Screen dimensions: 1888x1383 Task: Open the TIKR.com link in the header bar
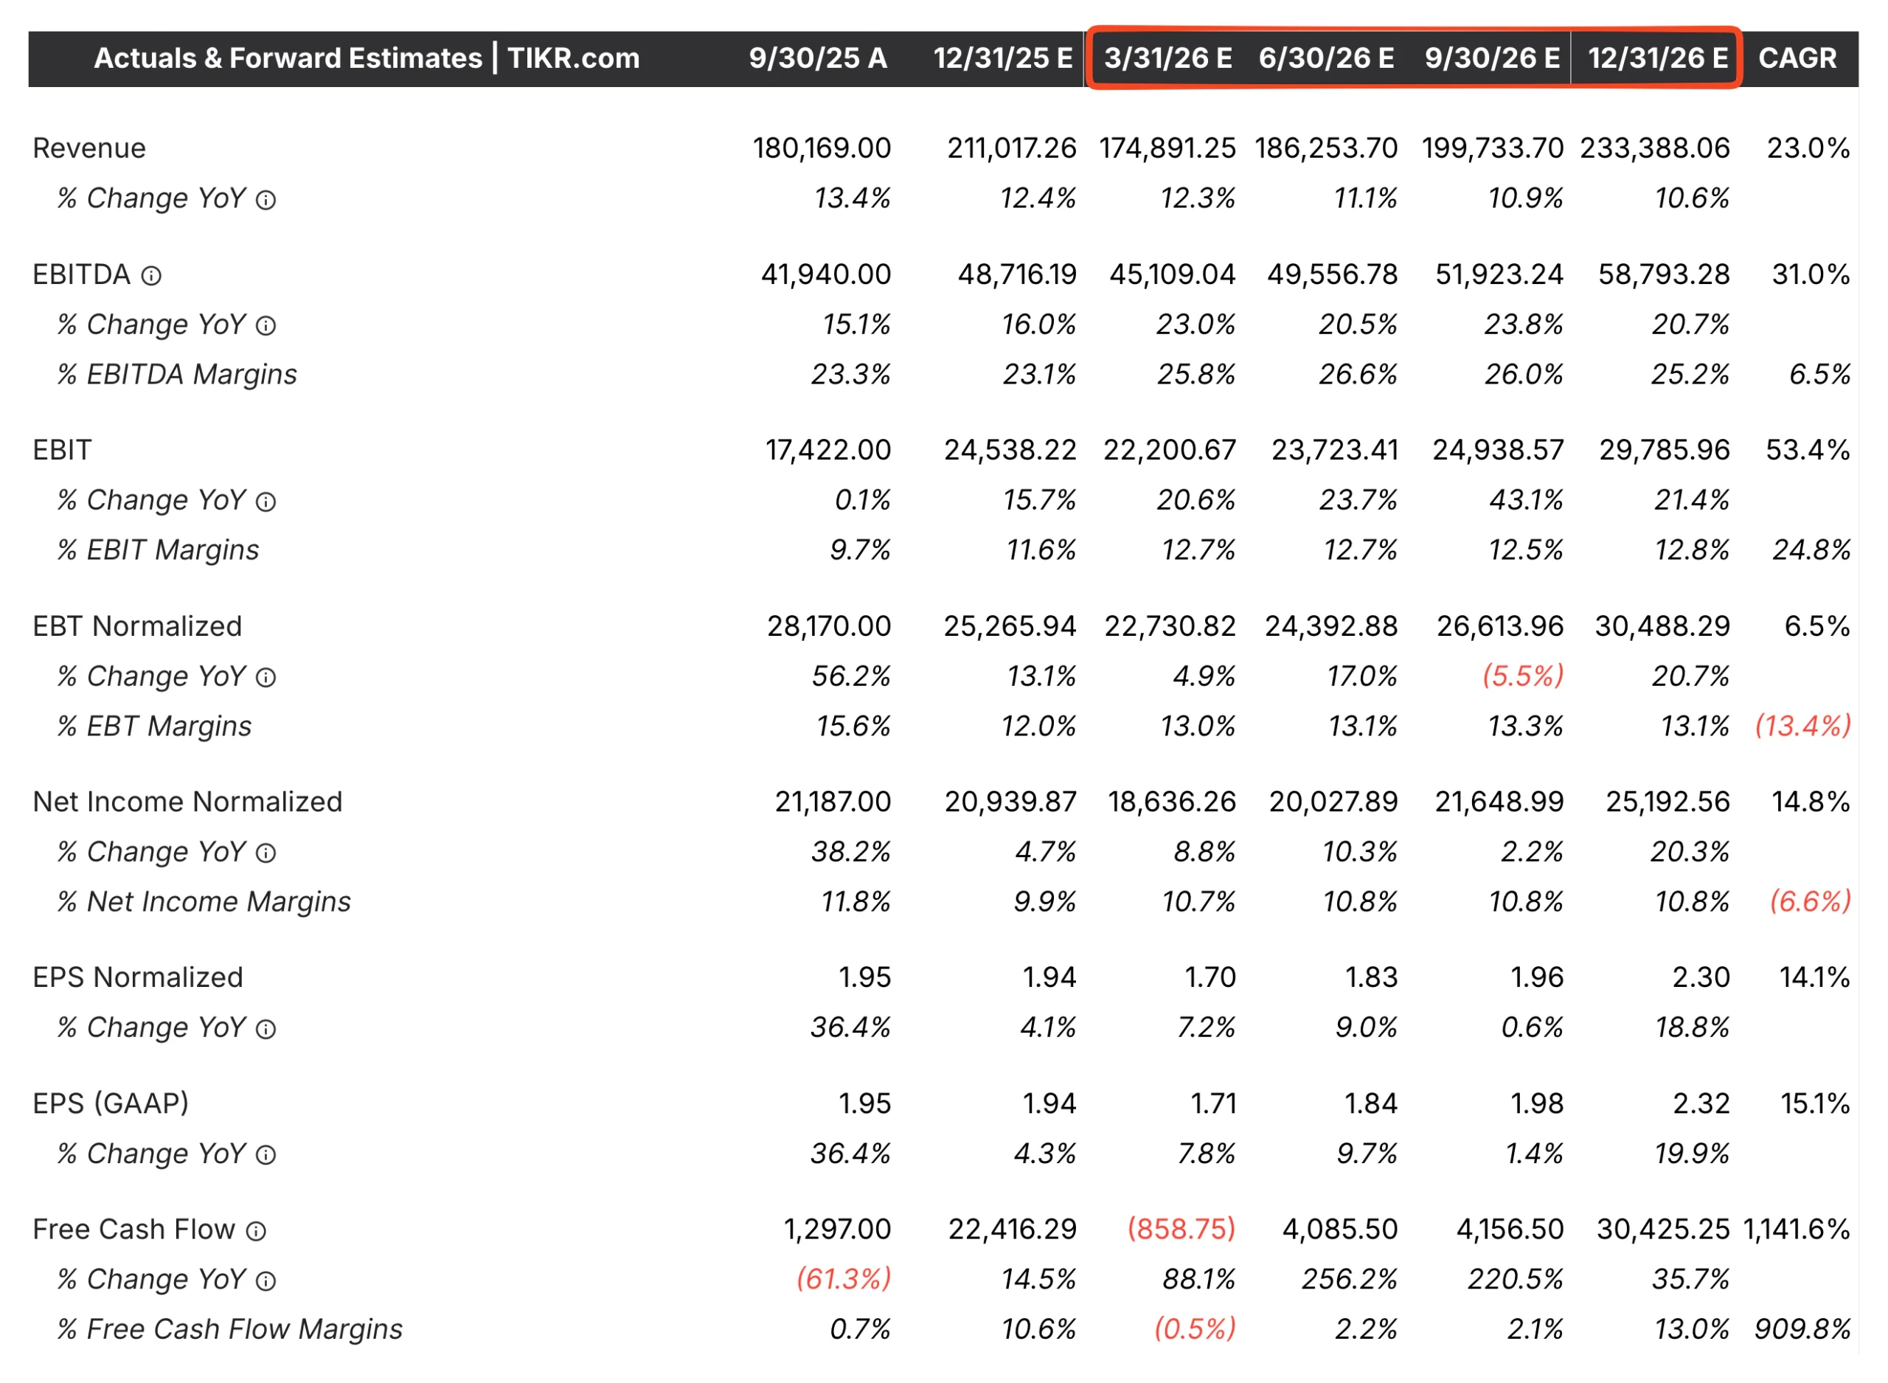pyautogui.click(x=572, y=58)
